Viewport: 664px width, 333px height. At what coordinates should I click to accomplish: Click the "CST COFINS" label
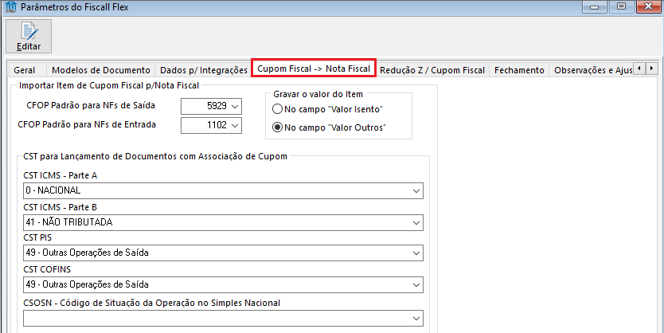(47, 269)
